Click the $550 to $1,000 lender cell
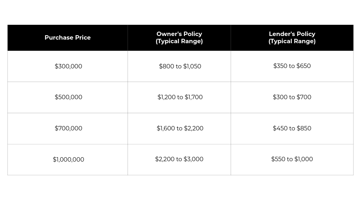The image size is (361, 200). (292, 159)
